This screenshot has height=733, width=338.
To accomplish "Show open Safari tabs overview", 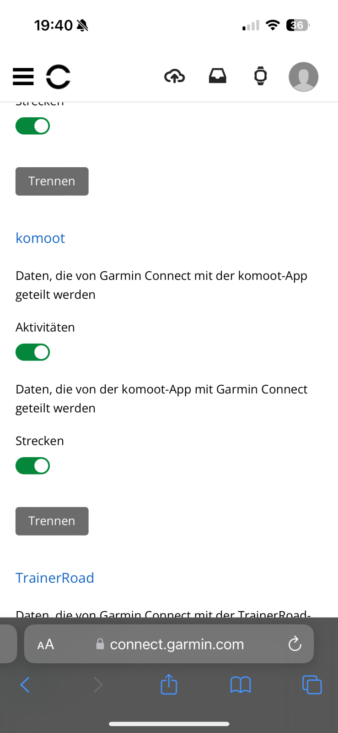I will point(312,685).
